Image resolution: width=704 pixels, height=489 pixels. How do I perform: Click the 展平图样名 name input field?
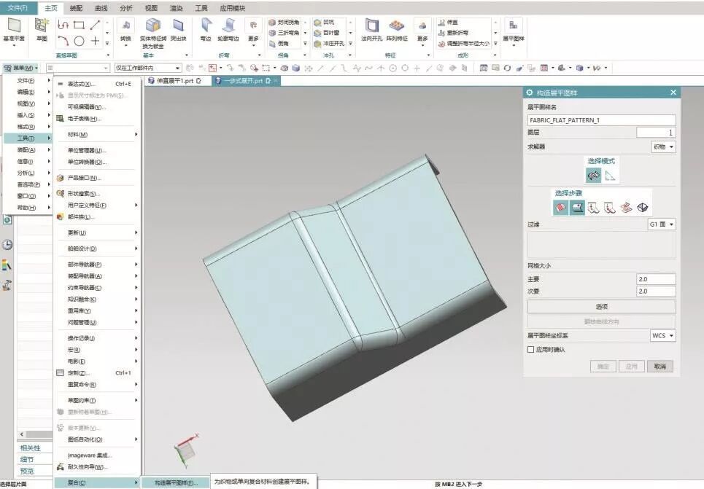click(x=601, y=120)
